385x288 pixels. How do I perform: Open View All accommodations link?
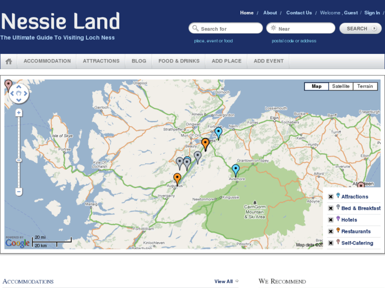(x=223, y=281)
